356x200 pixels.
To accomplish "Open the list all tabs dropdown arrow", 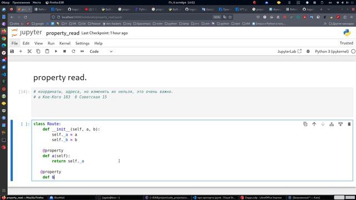I will pyautogui.click(x=329, y=9).
